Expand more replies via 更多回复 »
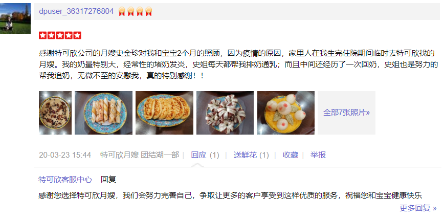Image resolution: width=444 pixels, height=218 pixels. tap(418, 208)
